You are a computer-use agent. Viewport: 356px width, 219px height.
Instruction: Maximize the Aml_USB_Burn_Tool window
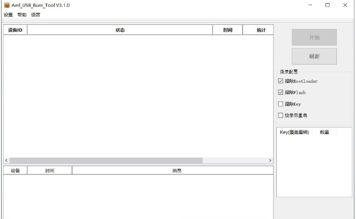[327, 5]
